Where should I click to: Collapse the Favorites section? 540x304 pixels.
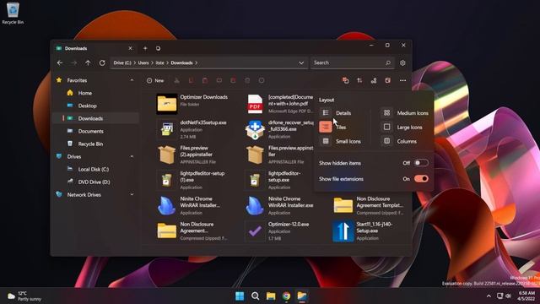pos(132,80)
